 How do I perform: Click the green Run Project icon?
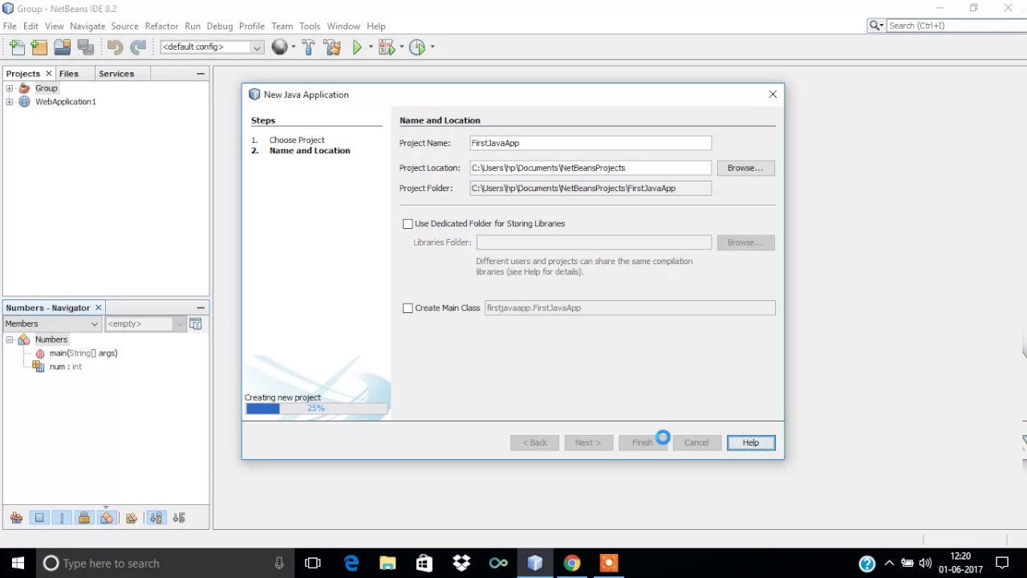pyautogui.click(x=357, y=47)
